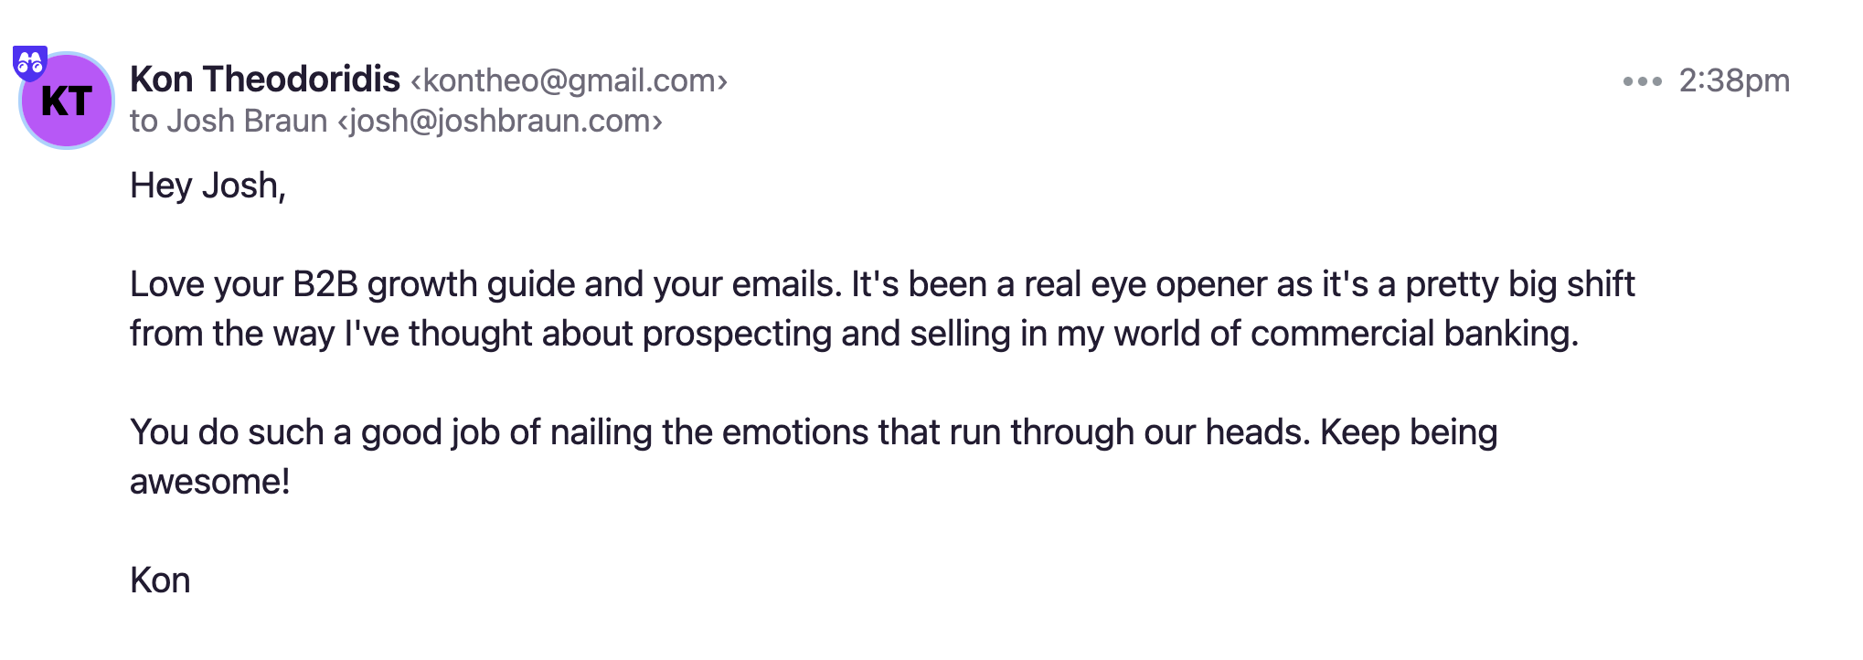This screenshot has width=1863, height=660.
Task: Click the 'Kon' signature at the bottom
Action: click(160, 580)
